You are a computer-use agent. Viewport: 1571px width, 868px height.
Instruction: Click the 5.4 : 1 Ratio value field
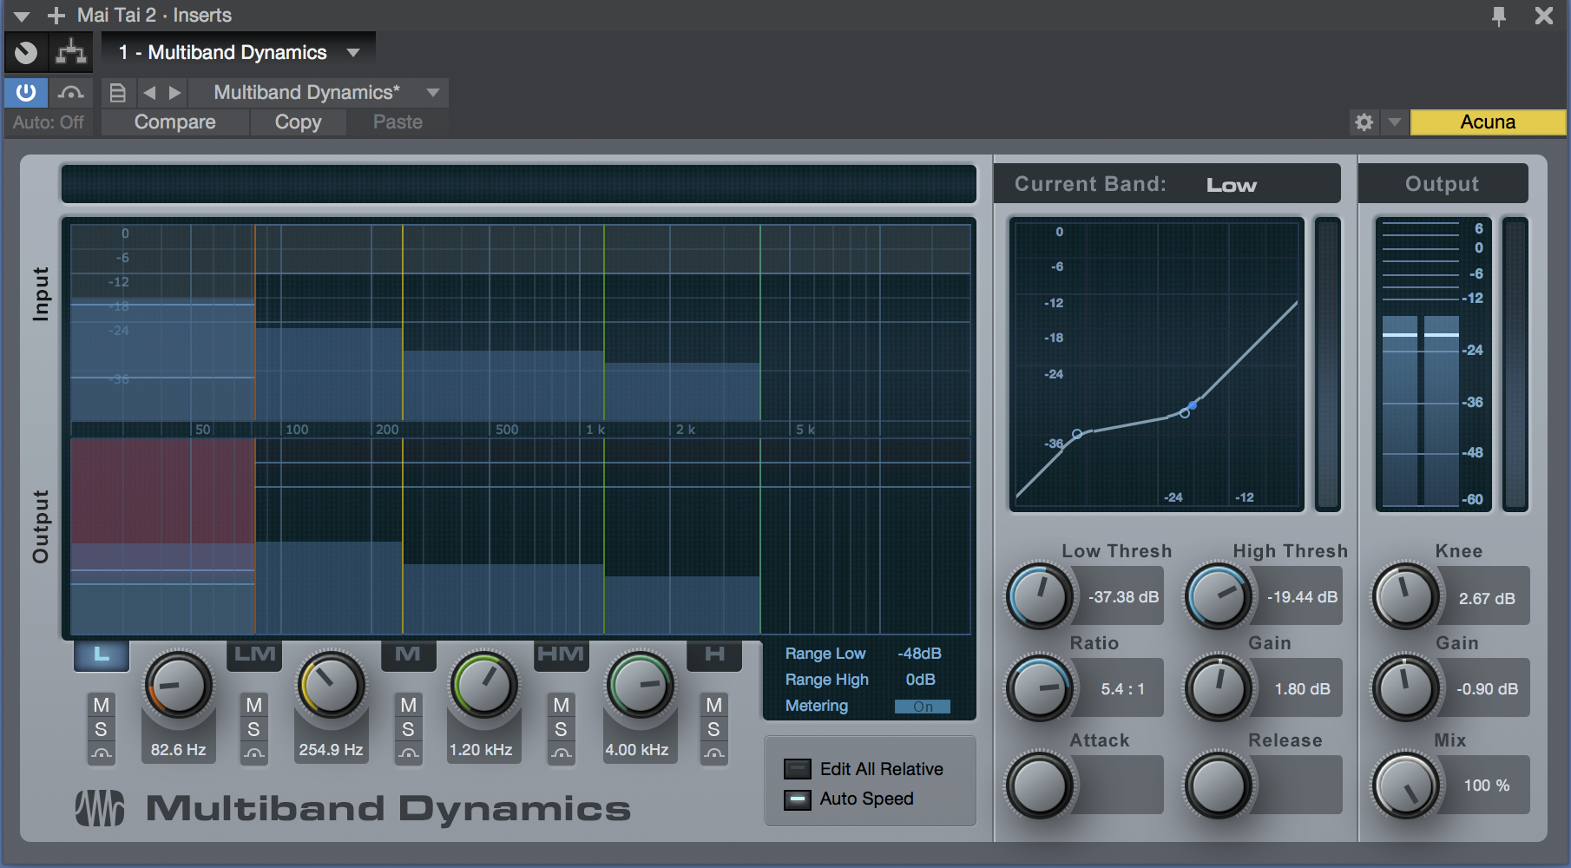pyautogui.click(x=1123, y=689)
